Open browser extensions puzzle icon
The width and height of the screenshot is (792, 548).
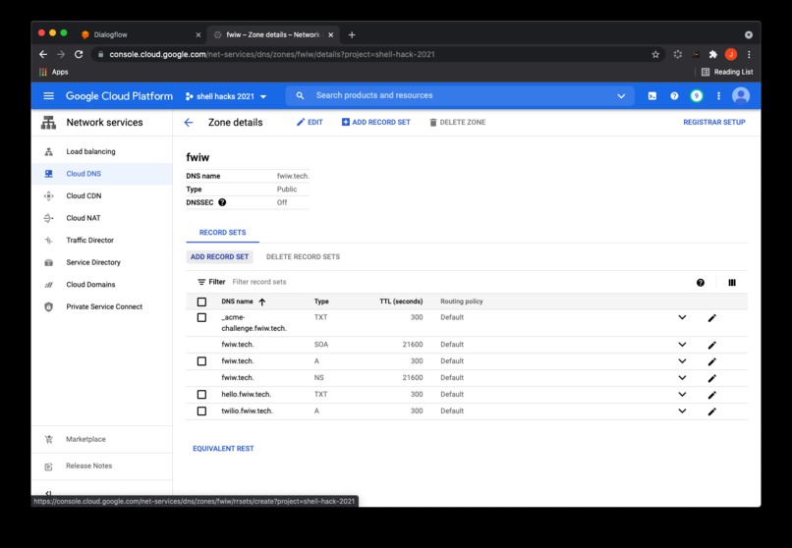[x=713, y=54]
